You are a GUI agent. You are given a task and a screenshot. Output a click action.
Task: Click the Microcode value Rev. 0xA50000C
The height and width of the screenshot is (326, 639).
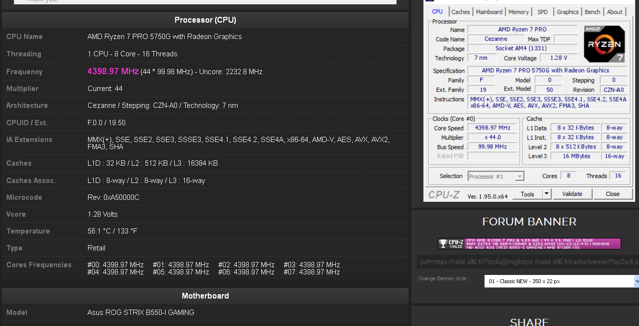point(114,197)
